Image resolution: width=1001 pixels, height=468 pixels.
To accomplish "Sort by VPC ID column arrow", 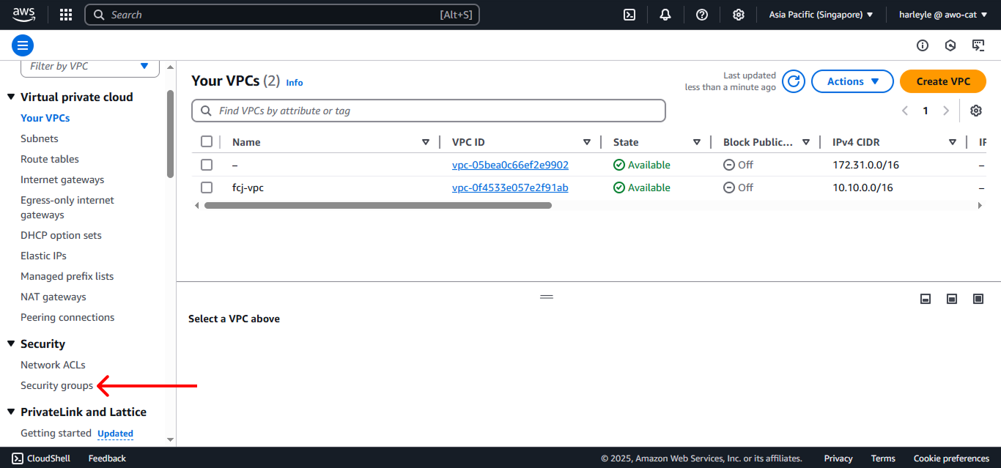I will click(587, 142).
